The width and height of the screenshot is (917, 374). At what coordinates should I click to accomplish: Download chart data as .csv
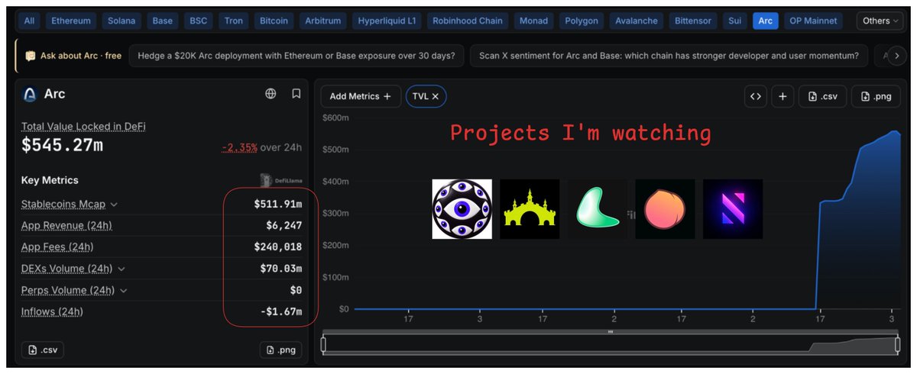[x=821, y=96]
